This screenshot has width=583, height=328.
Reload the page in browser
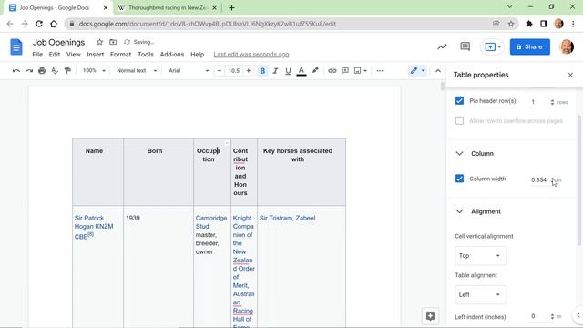pos(39,24)
